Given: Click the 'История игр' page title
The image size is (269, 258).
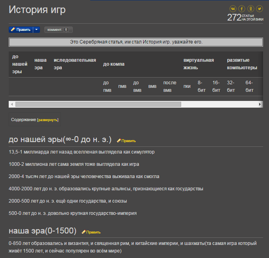Looking at the screenshot, I should 37,9.
